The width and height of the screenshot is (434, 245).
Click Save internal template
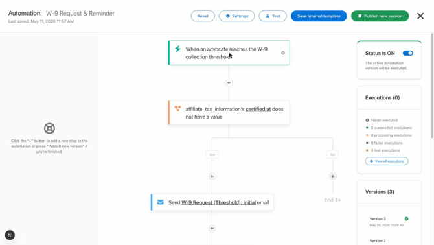[319, 16]
